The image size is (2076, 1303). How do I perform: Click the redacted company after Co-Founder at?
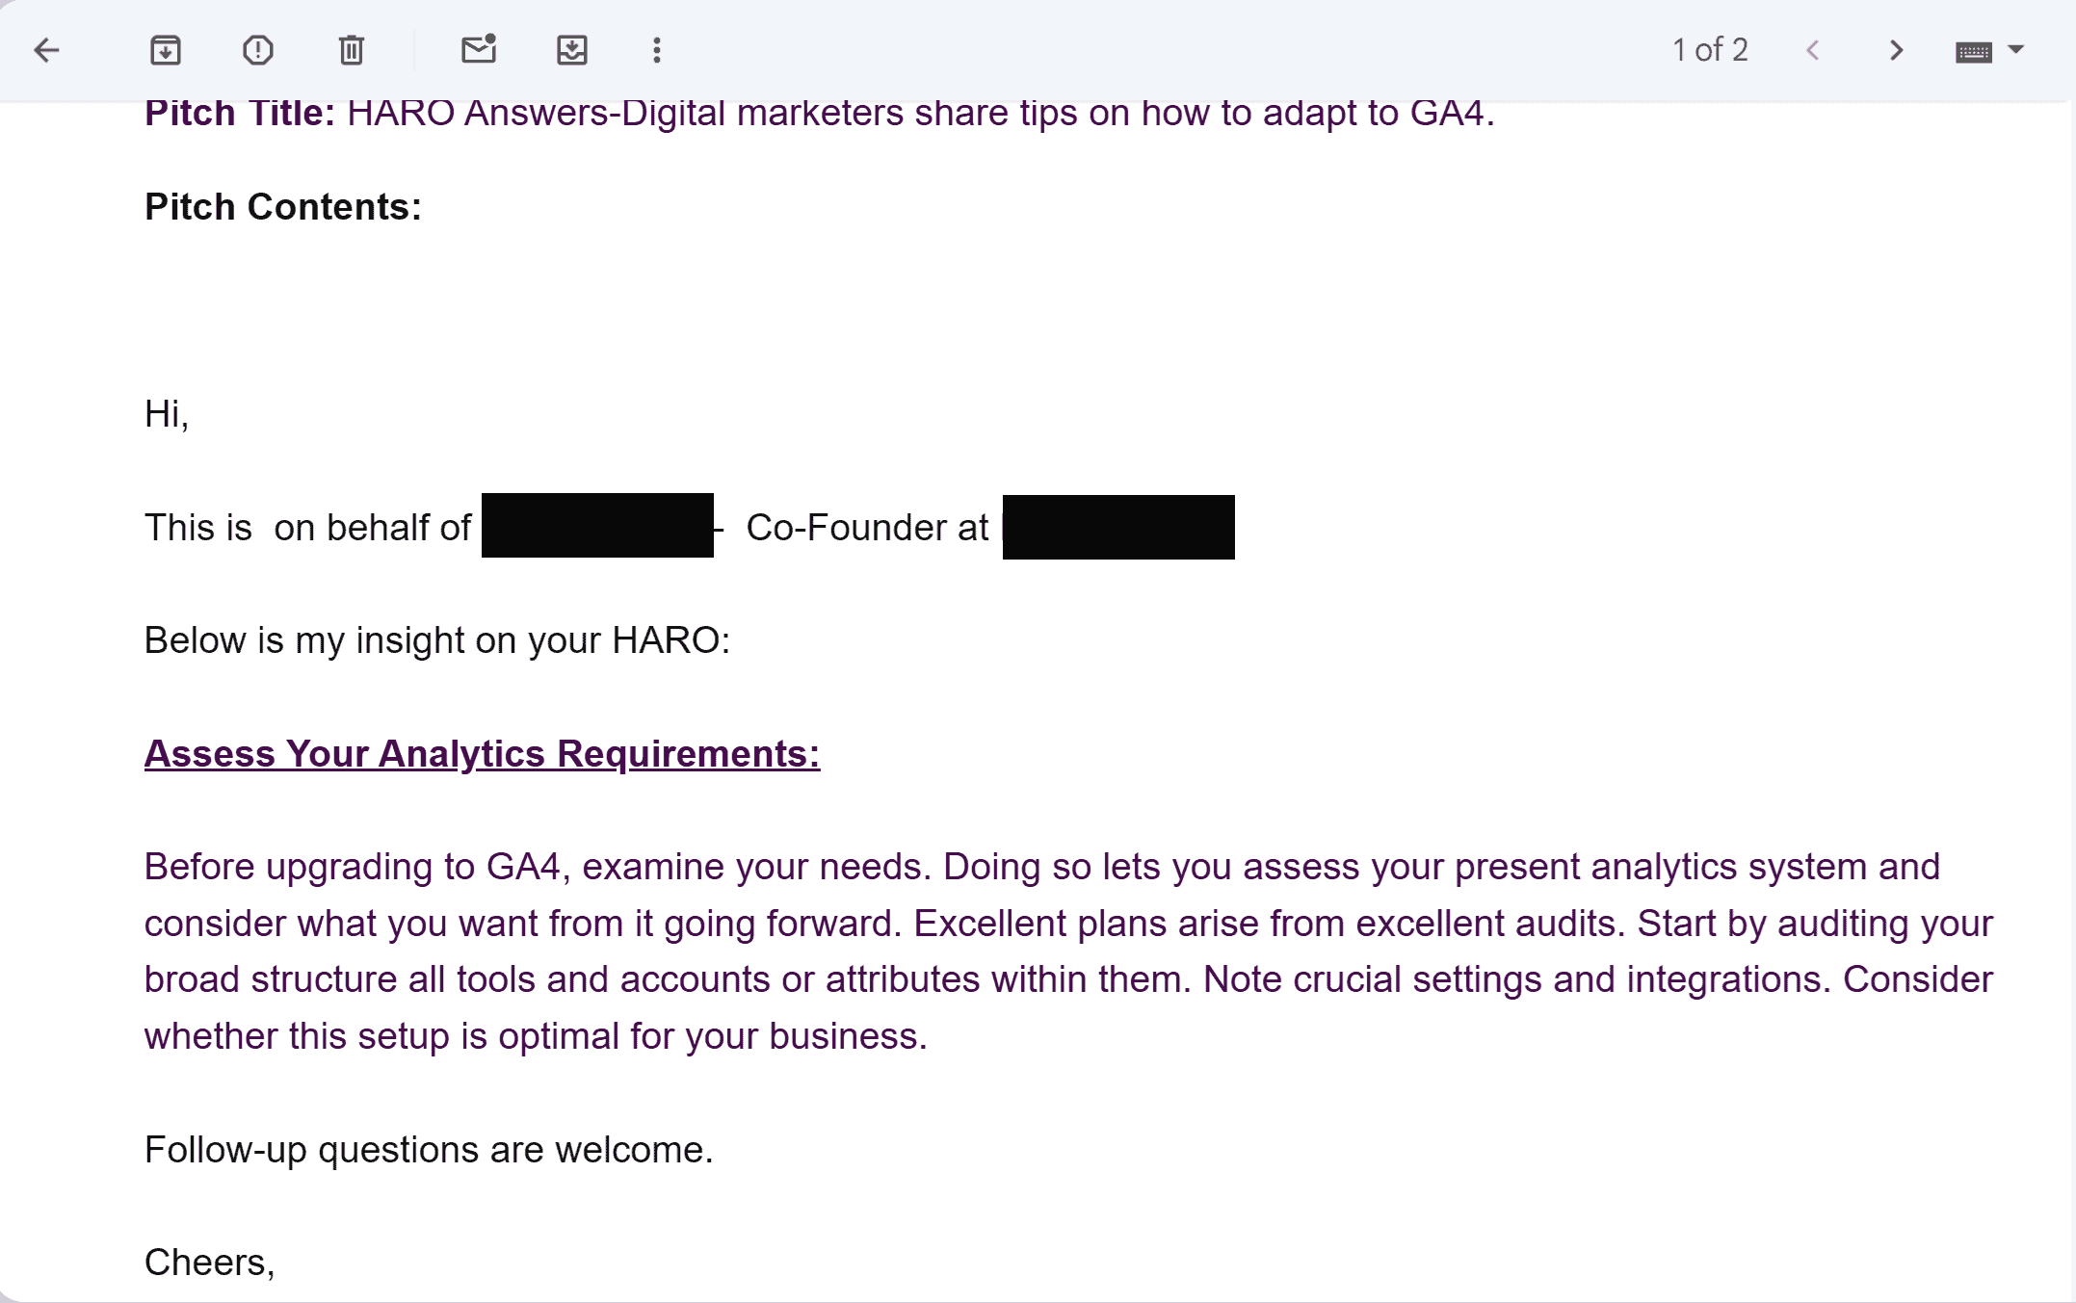pyautogui.click(x=1118, y=527)
